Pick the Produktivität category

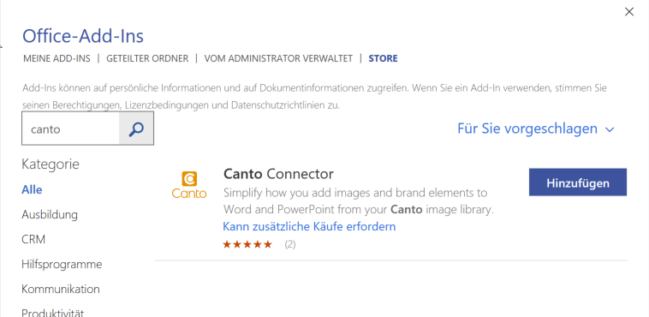pyautogui.click(x=53, y=312)
